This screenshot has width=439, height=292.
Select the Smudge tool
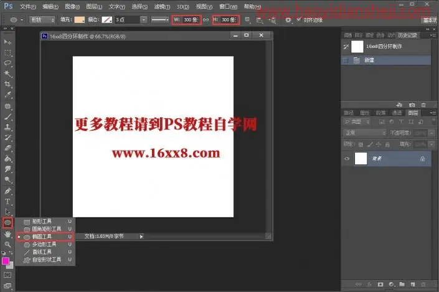pos(7,169)
